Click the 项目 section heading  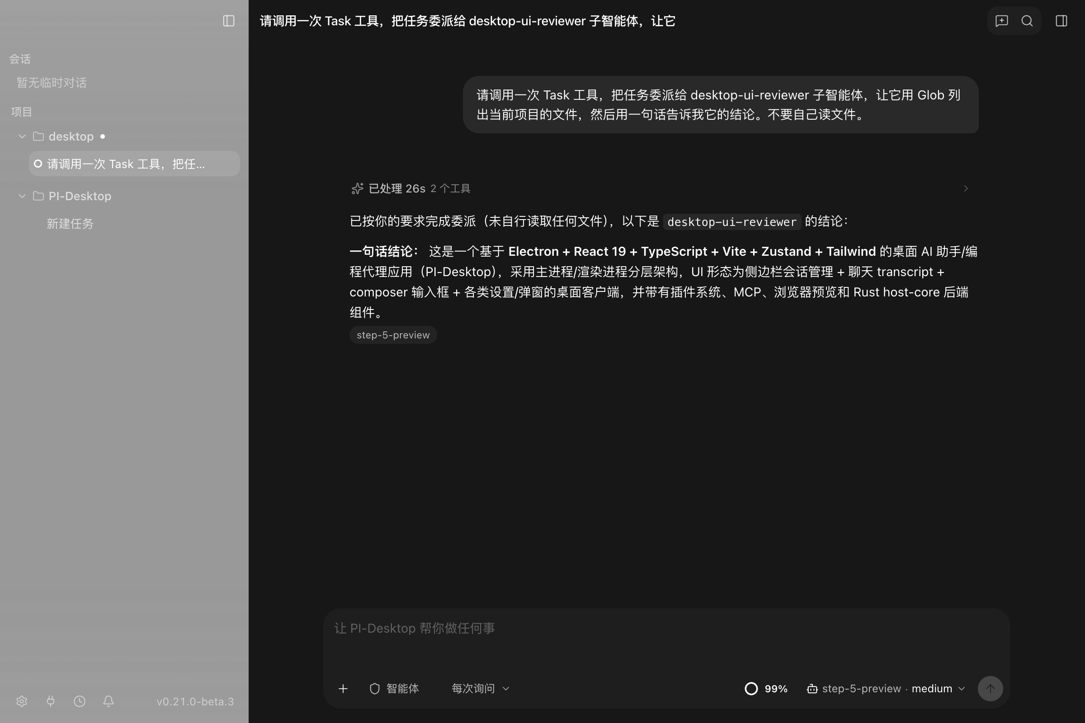(21, 112)
